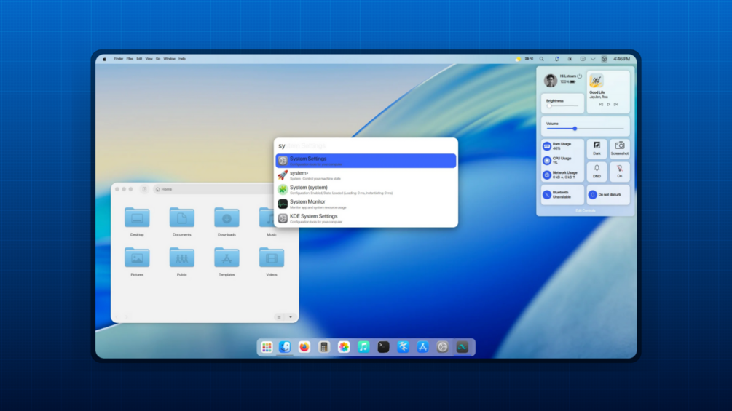
Task: Toggle the Dark mode tile
Action: (x=597, y=148)
